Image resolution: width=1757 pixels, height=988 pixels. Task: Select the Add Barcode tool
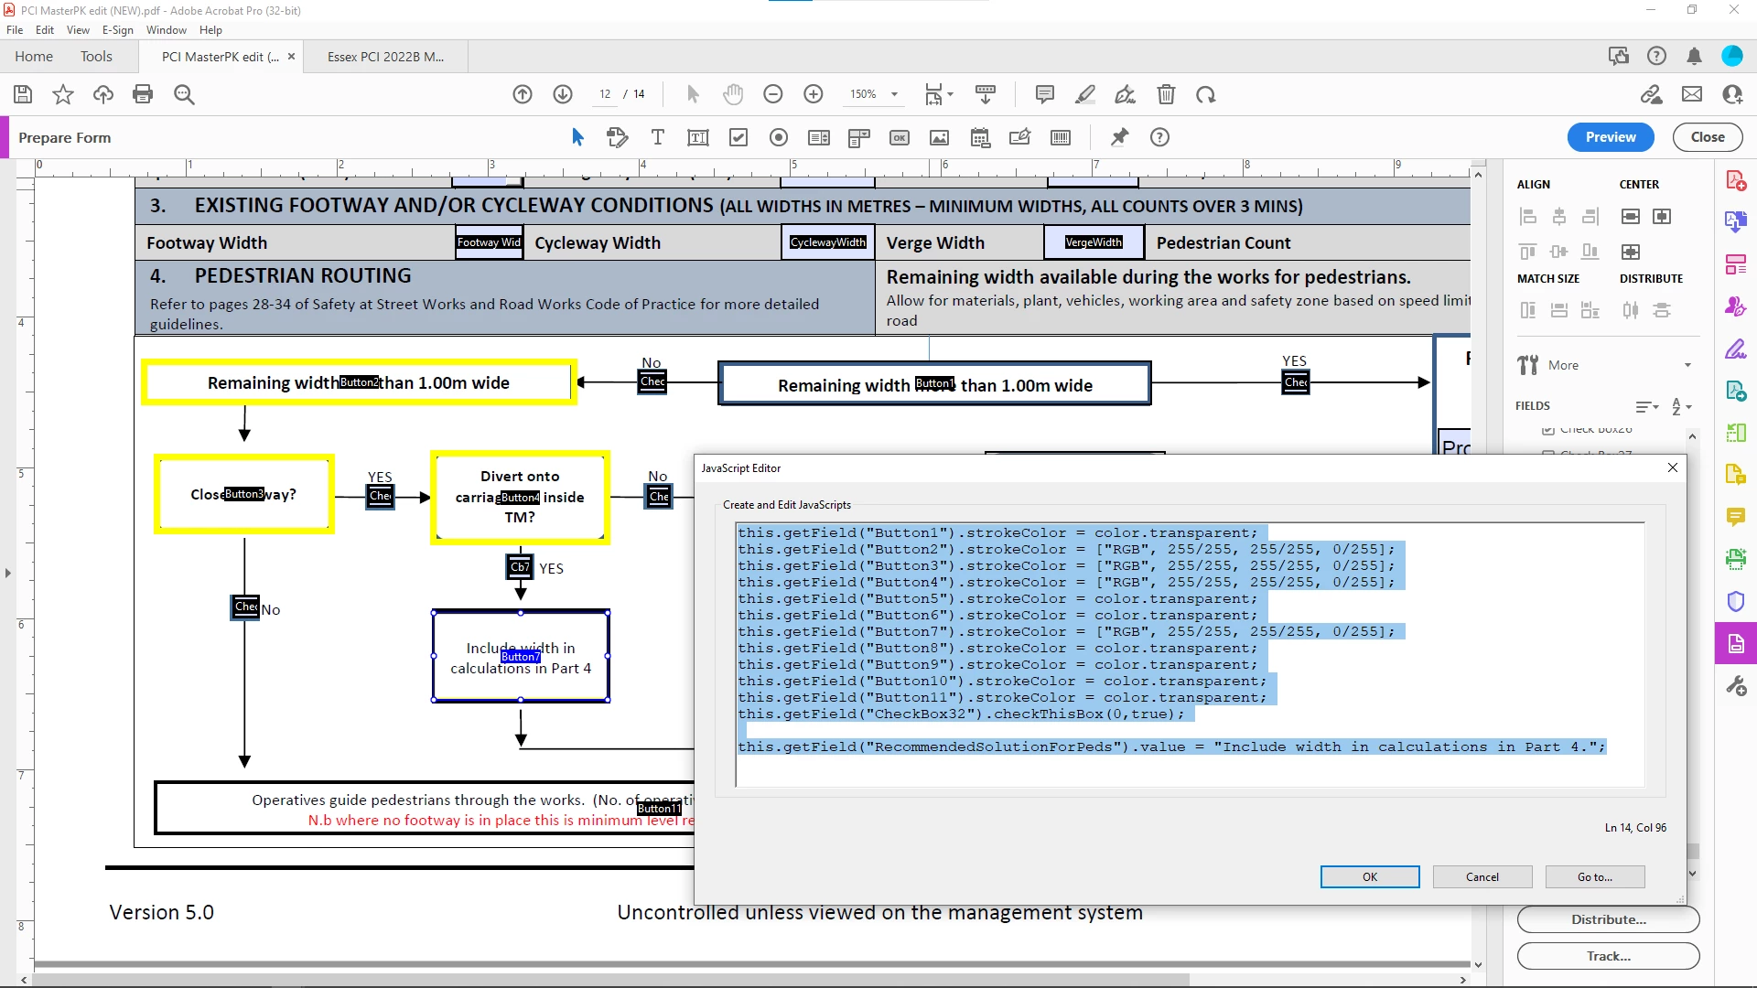1061,137
